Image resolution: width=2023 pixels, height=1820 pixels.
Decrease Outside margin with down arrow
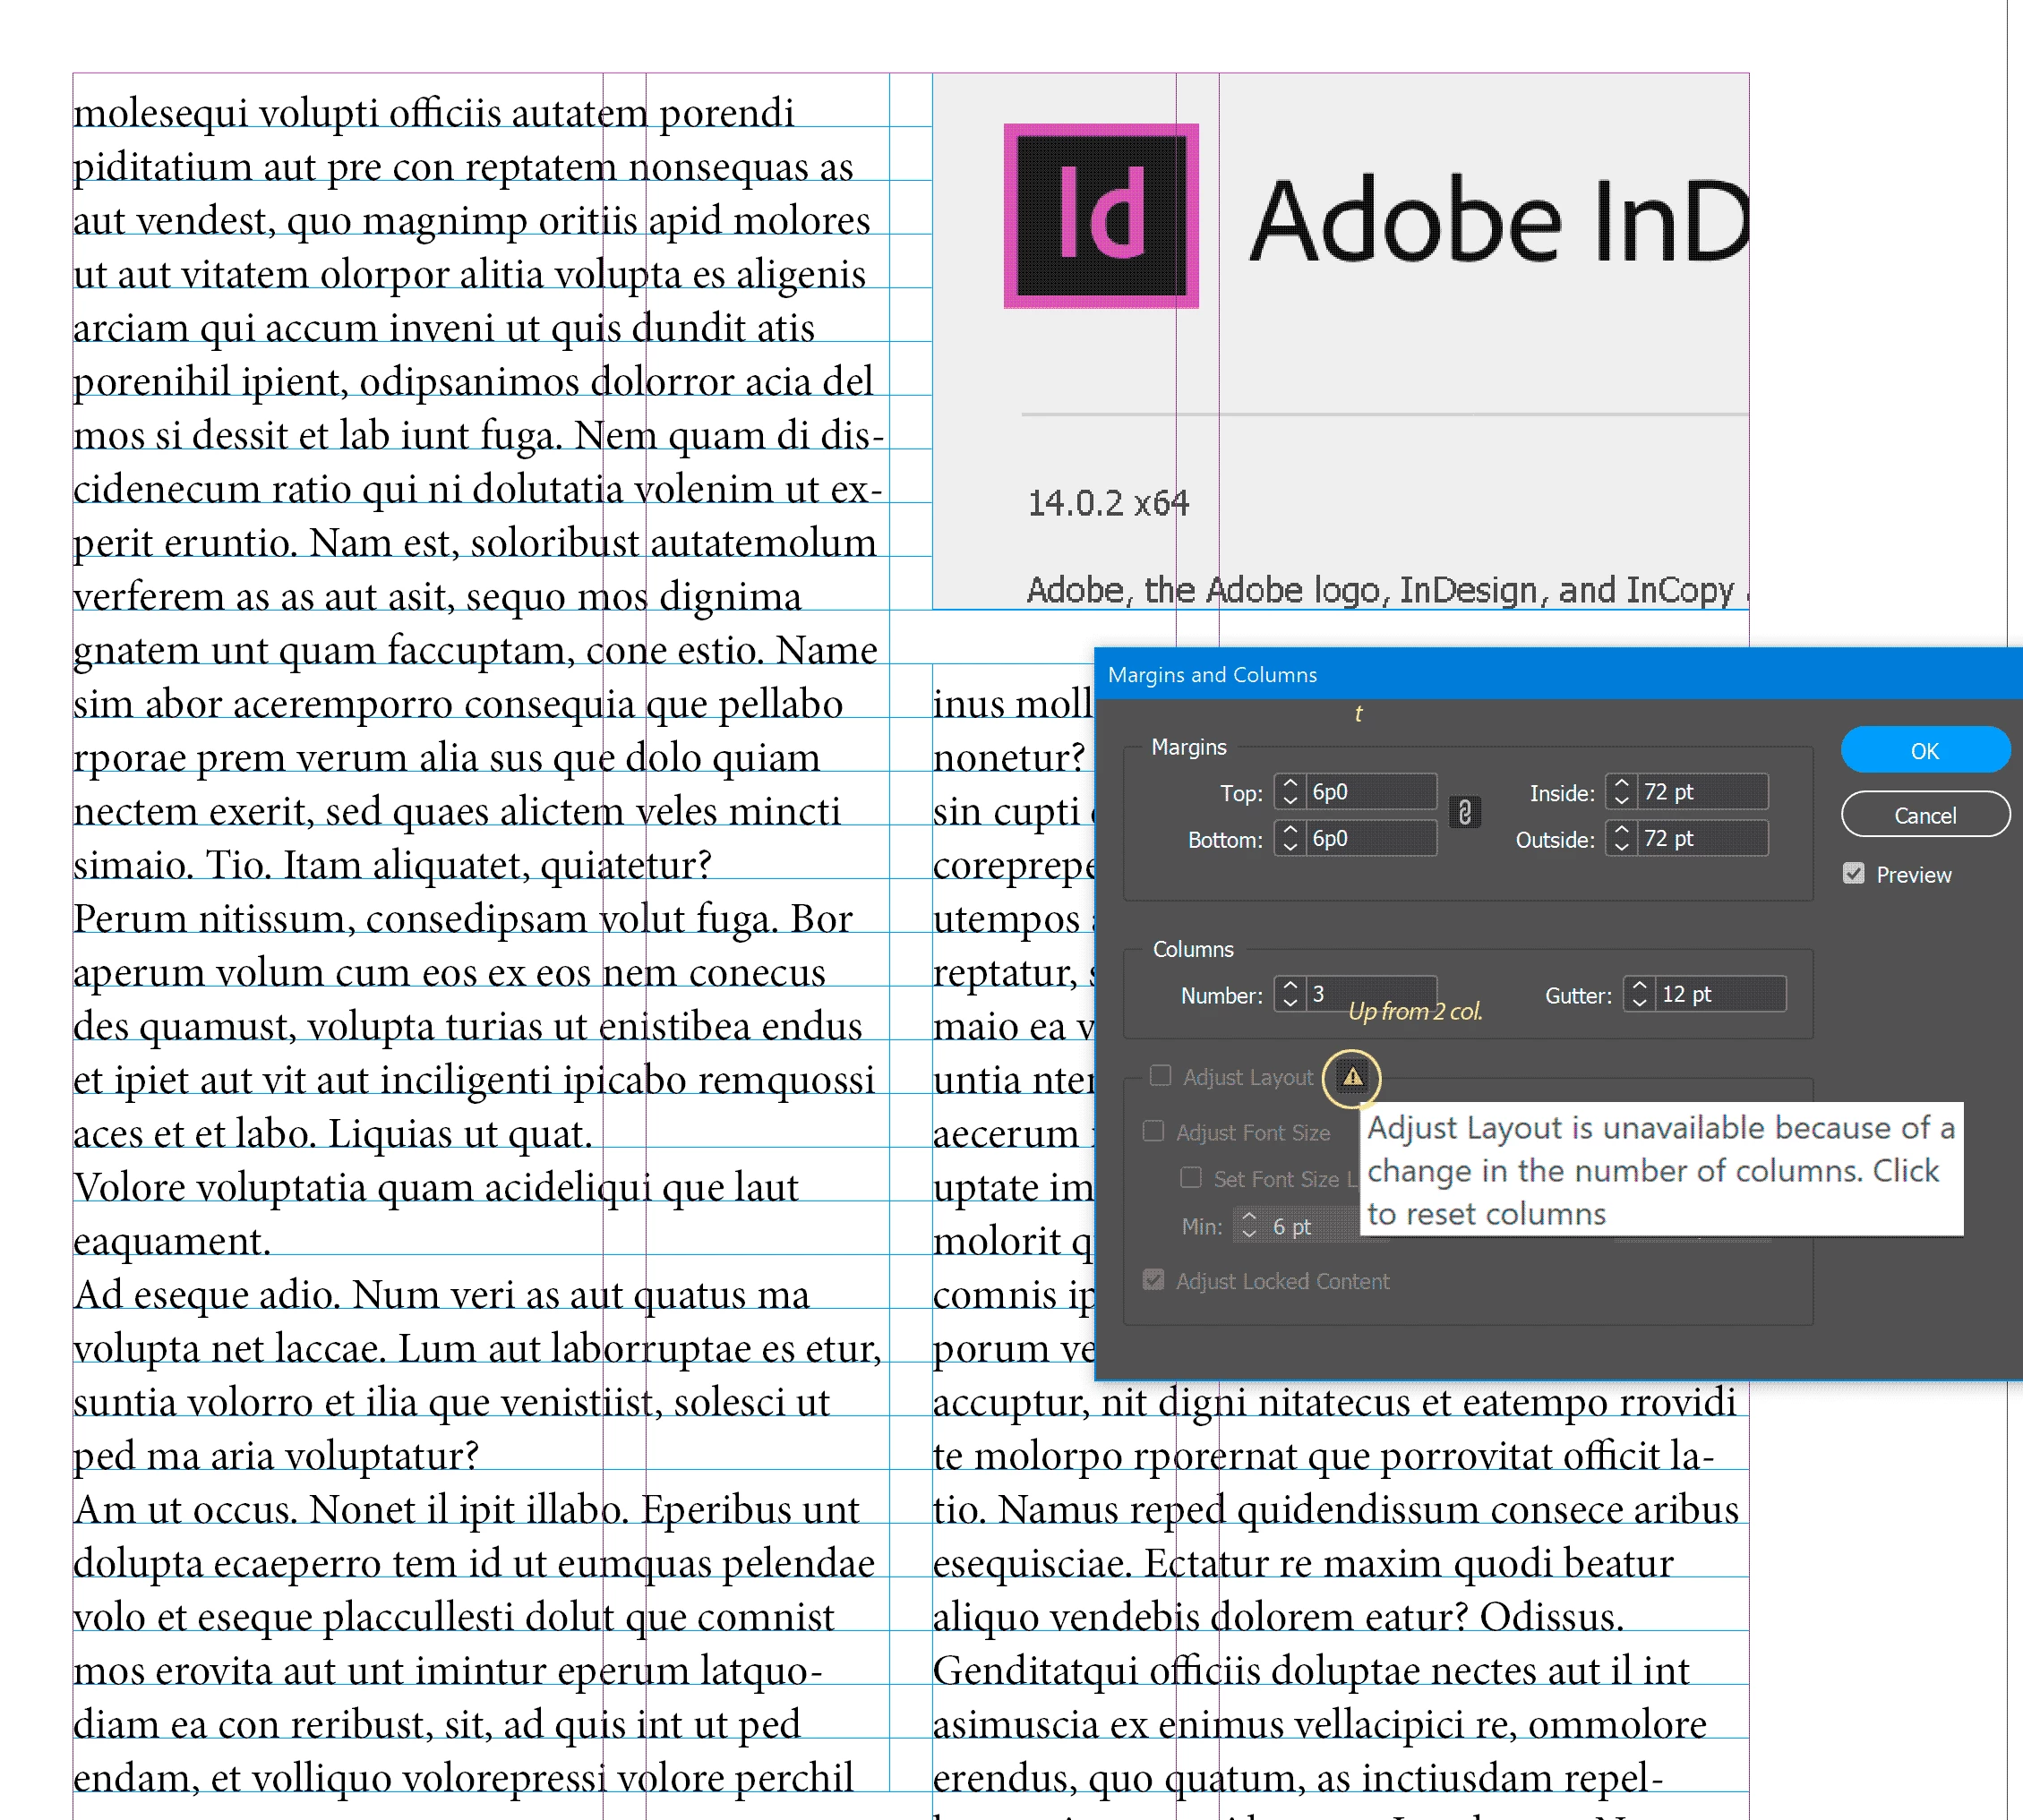[1621, 847]
